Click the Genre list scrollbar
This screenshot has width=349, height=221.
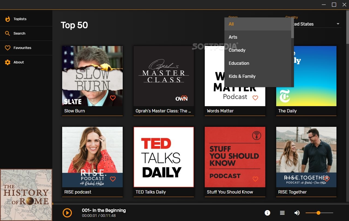(x=293, y=28)
